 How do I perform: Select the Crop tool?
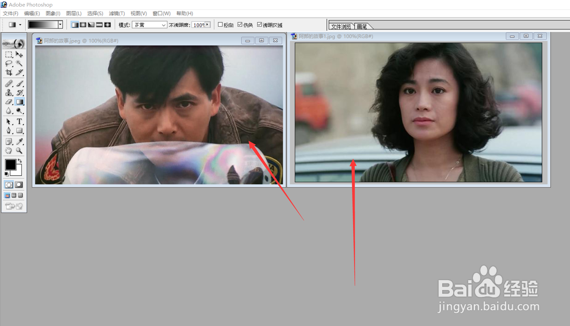pos(9,72)
